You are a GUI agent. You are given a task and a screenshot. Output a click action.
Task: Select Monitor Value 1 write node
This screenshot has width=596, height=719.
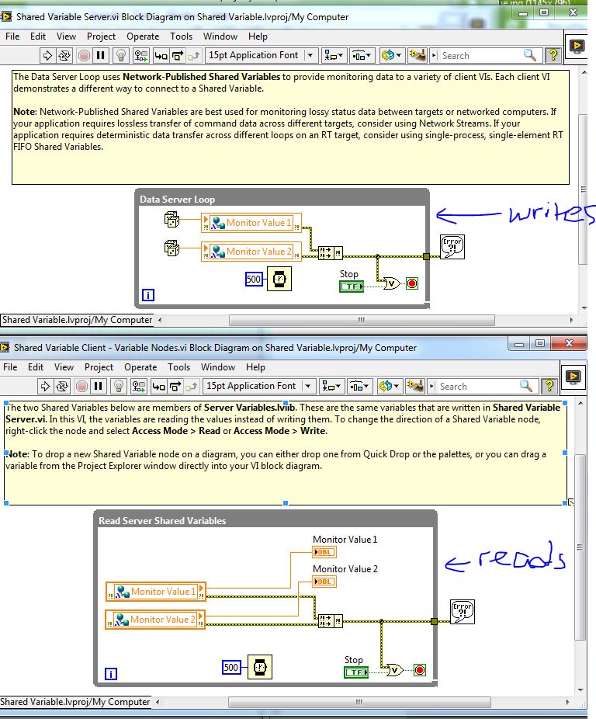(251, 223)
